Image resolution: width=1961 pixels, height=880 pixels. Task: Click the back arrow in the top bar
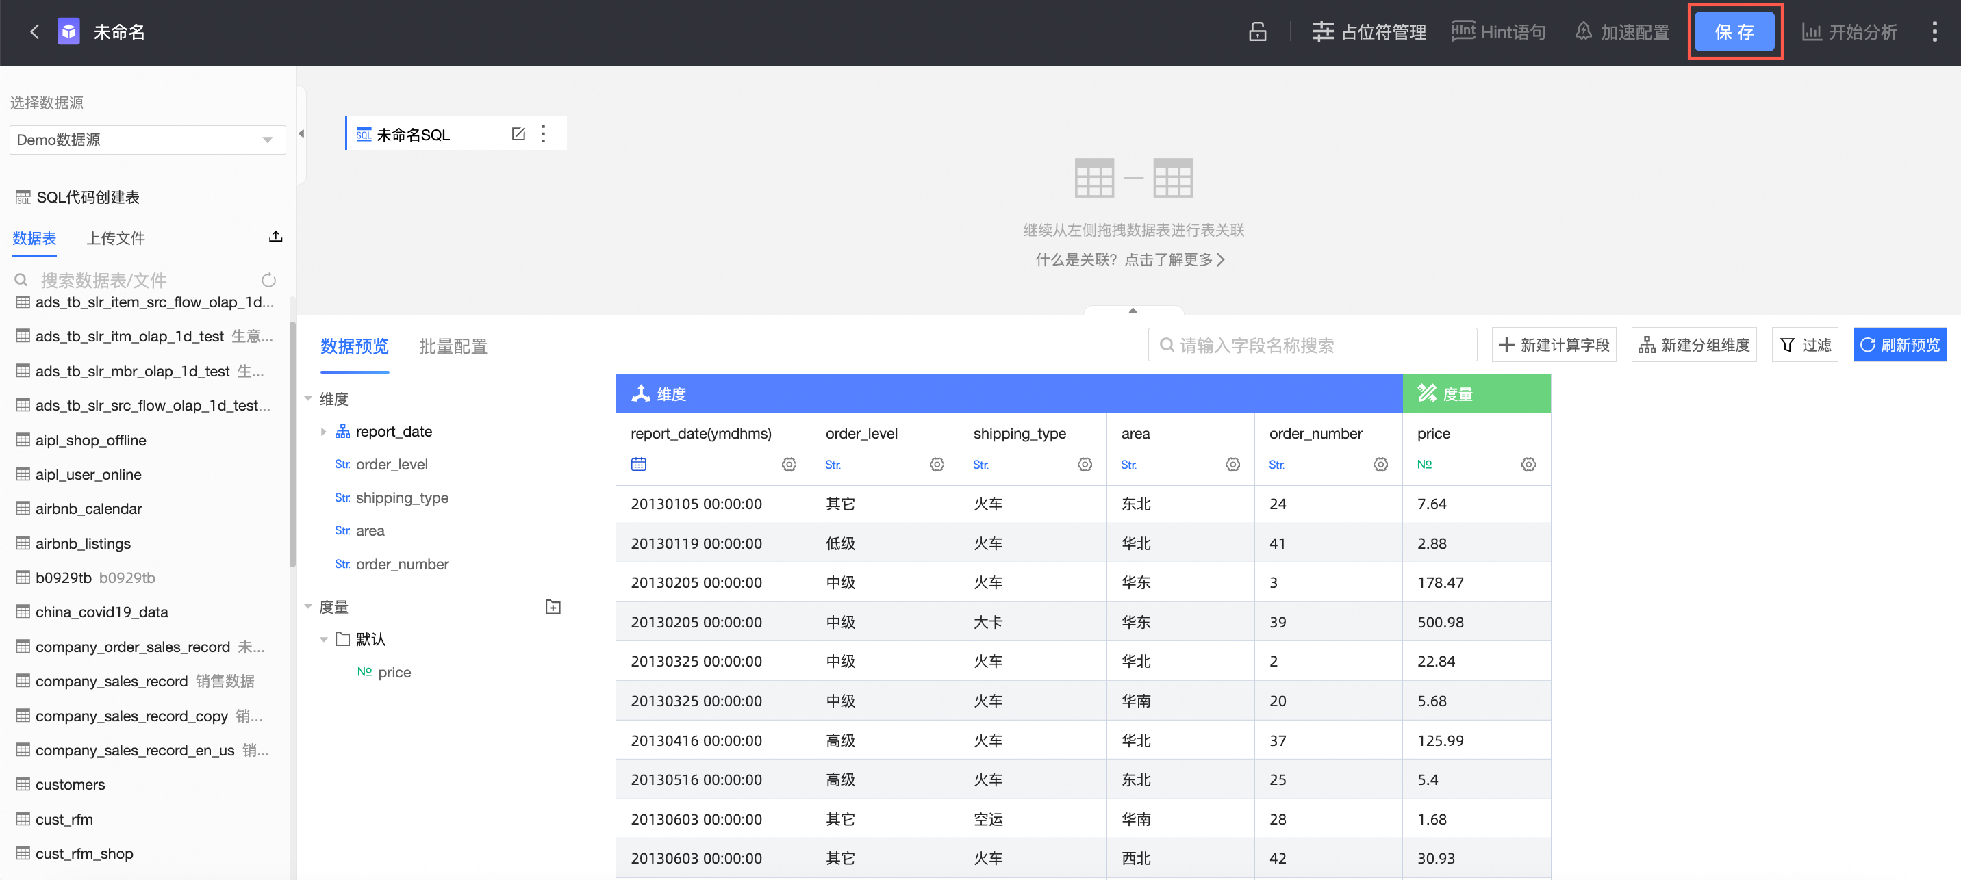click(x=34, y=32)
